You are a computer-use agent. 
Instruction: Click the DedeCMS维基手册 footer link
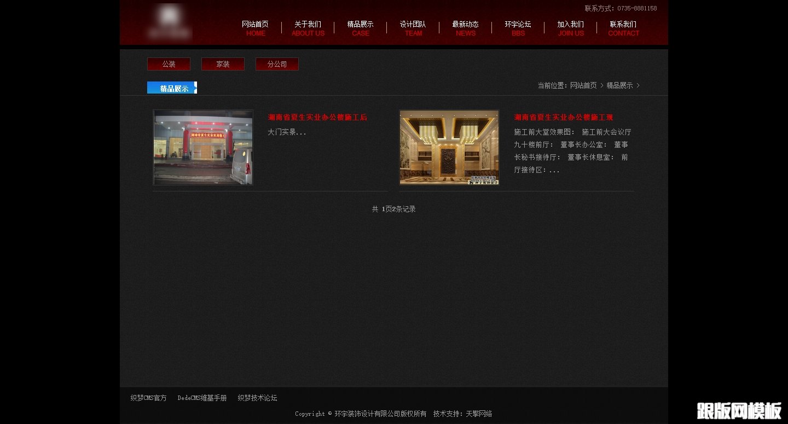pos(202,398)
